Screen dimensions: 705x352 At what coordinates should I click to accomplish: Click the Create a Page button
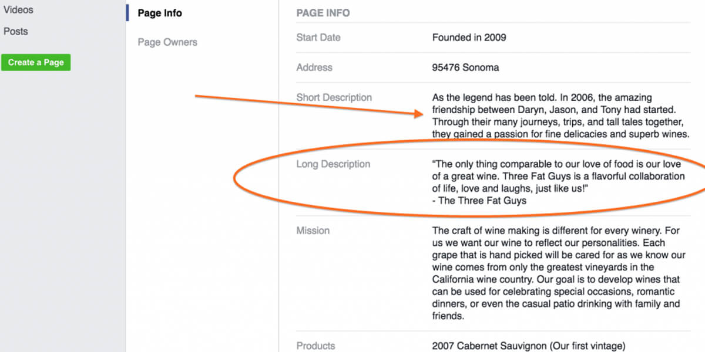(x=36, y=62)
